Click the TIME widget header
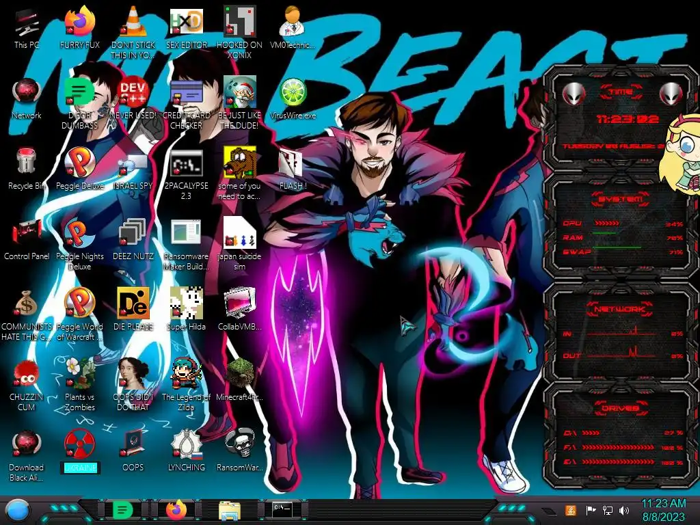The image size is (700, 525). (x=621, y=92)
